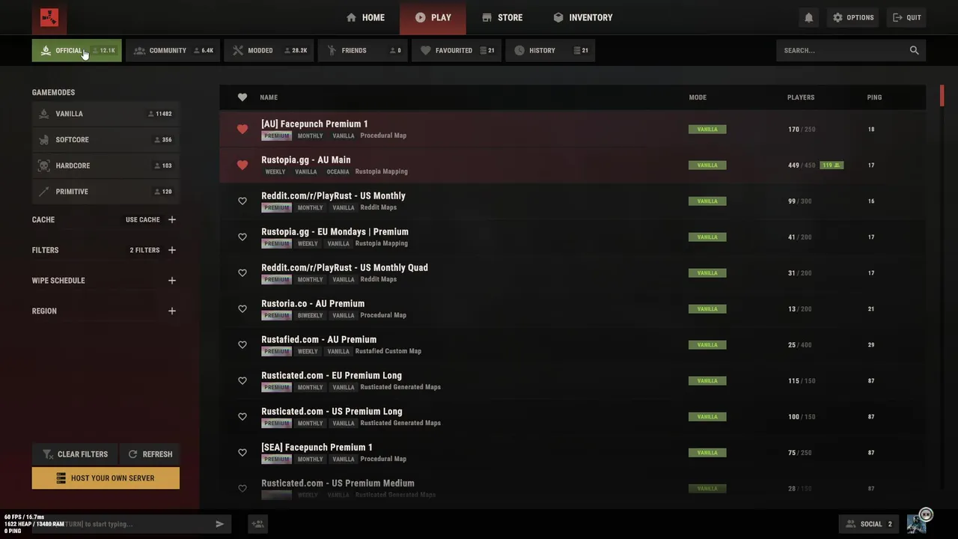Click the server list scrollbar

942,96
